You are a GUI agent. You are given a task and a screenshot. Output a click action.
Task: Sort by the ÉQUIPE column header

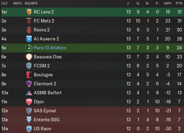[x=31, y=3]
